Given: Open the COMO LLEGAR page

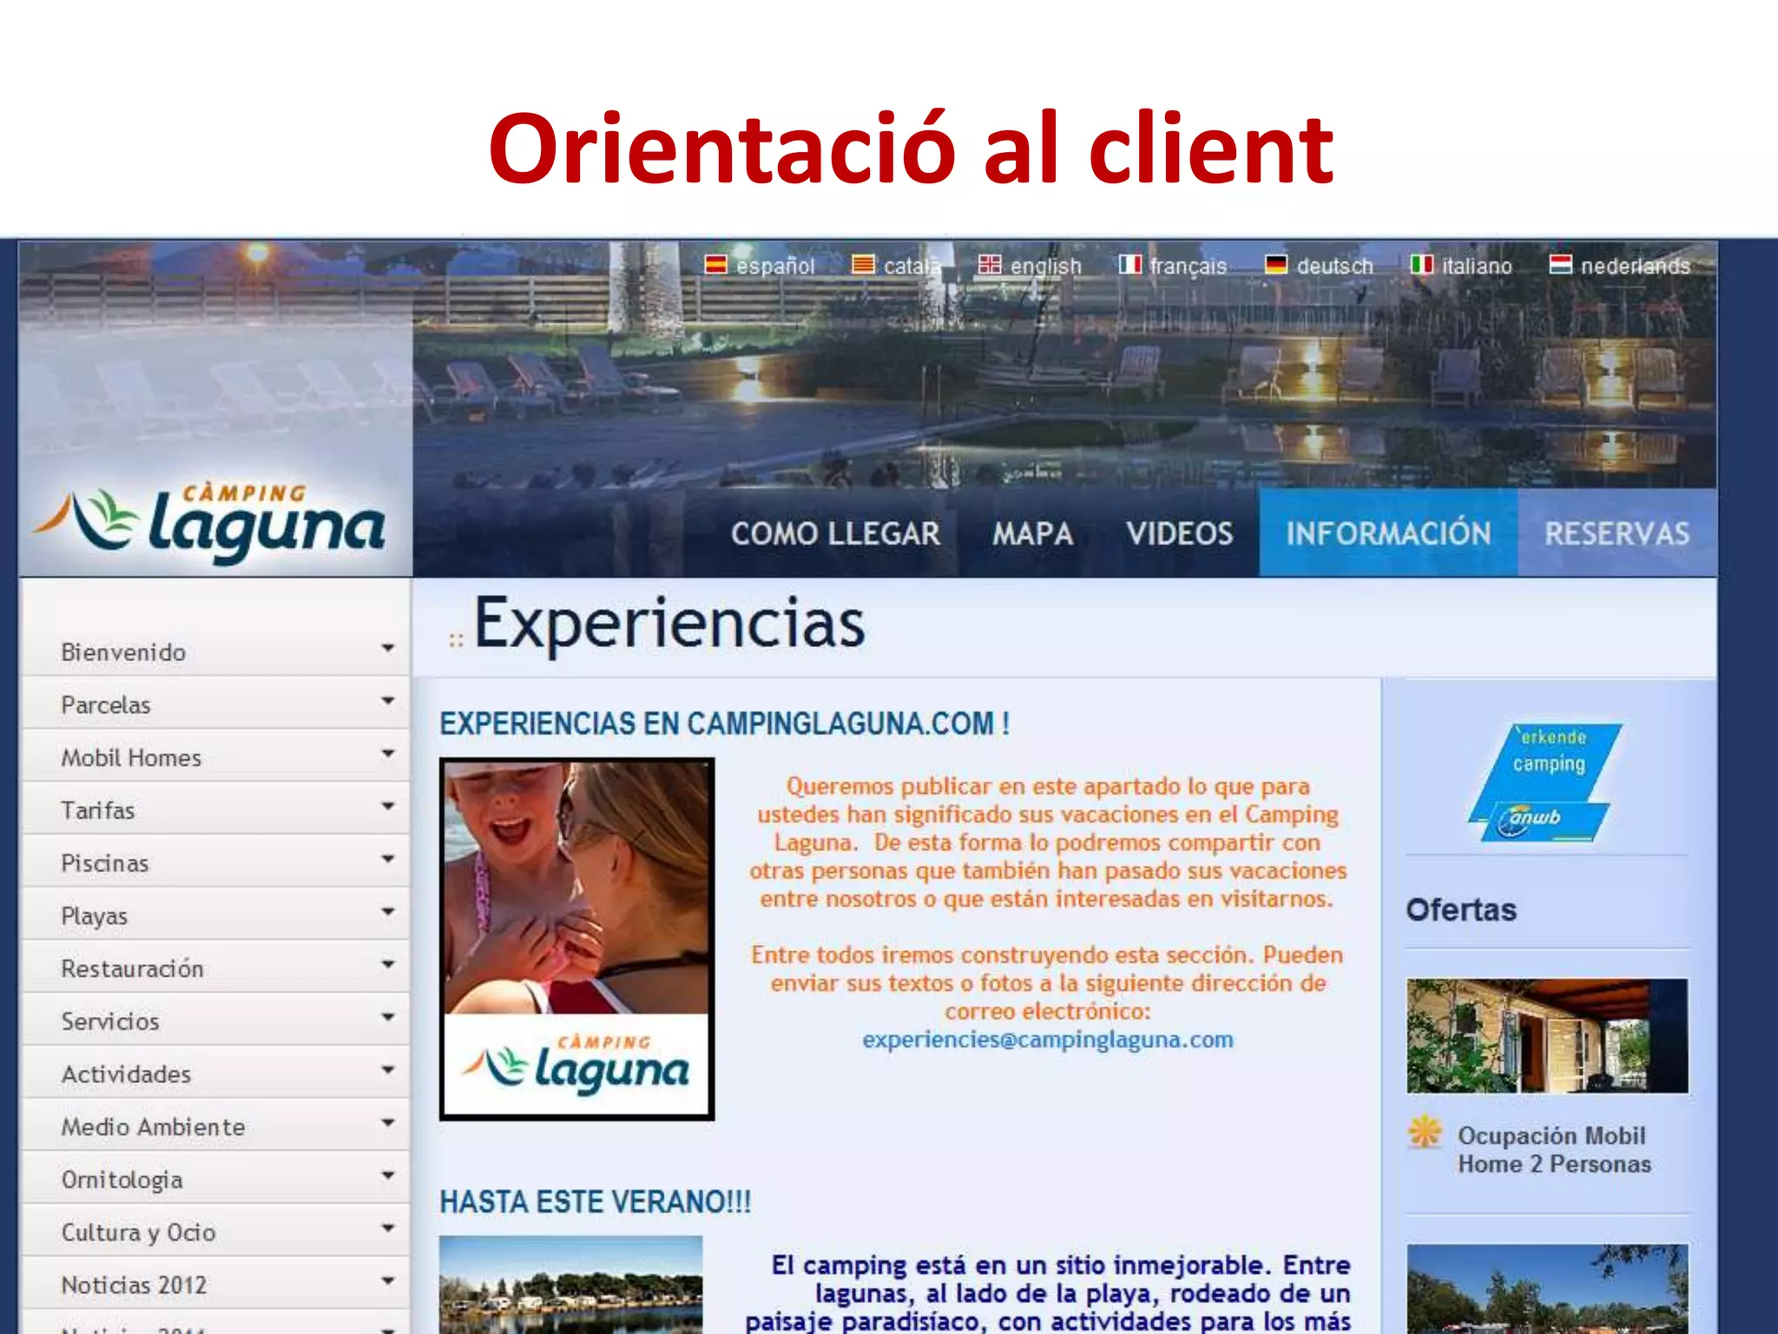Looking at the screenshot, I should pos(835,533).
